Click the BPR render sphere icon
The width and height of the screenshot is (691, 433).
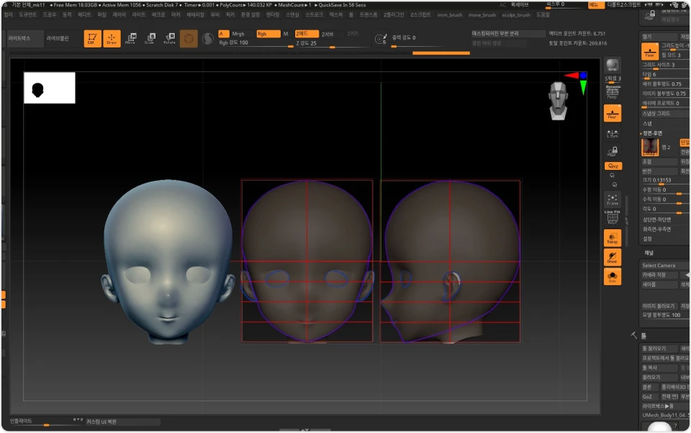click(612, 66)
